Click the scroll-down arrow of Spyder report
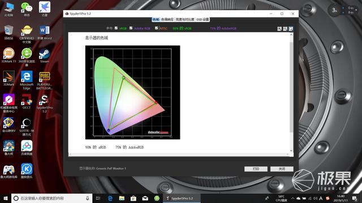This screenshot has height=203, width=362. coord(291,151)
